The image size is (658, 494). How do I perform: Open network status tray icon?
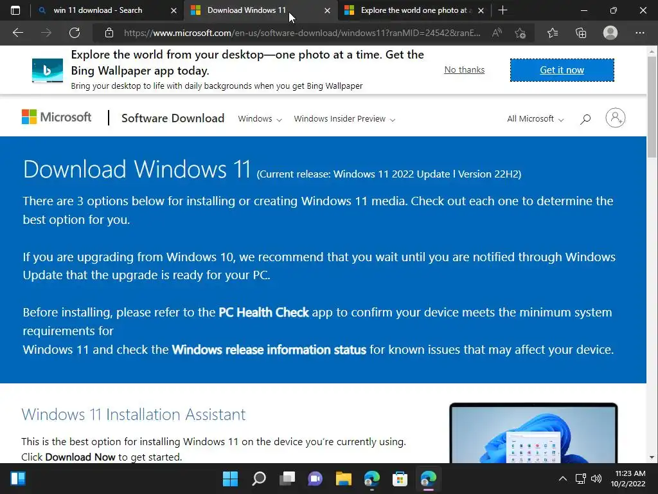coord(580,479)
